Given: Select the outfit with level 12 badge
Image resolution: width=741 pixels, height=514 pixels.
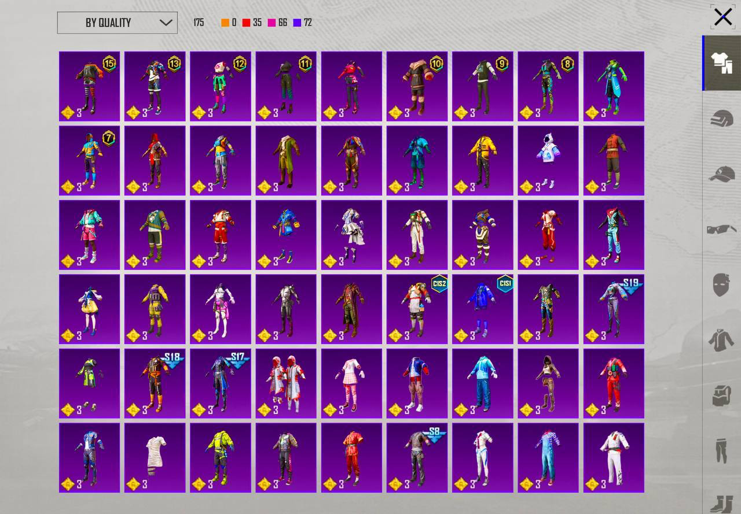Looking at the screenshot, I should click(221, 86).
